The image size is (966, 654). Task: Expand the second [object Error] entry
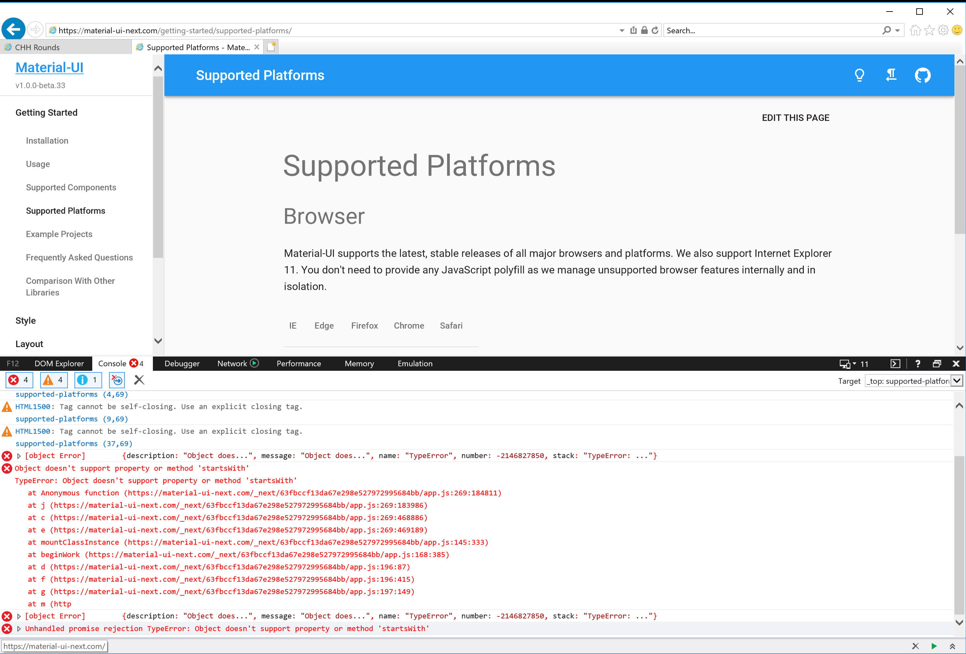click(19, 616)
